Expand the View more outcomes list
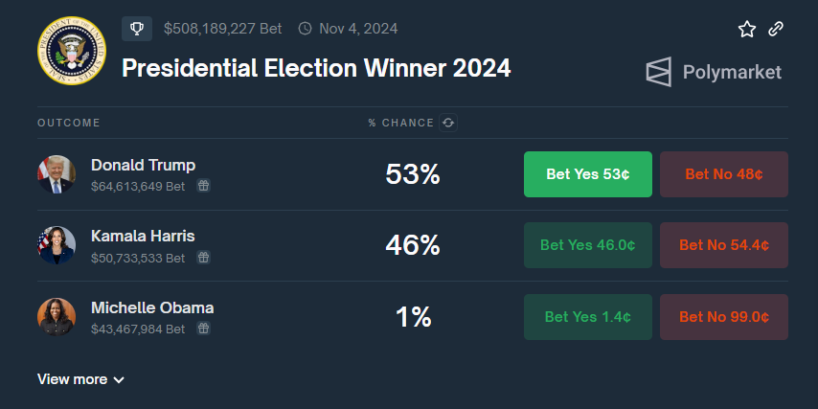Viewport: 818px width, 409px height. click(80, 379)
